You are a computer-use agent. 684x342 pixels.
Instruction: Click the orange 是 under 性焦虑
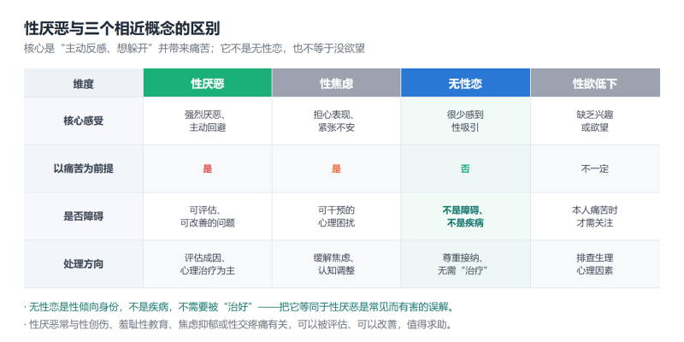(x=336, y=168)
